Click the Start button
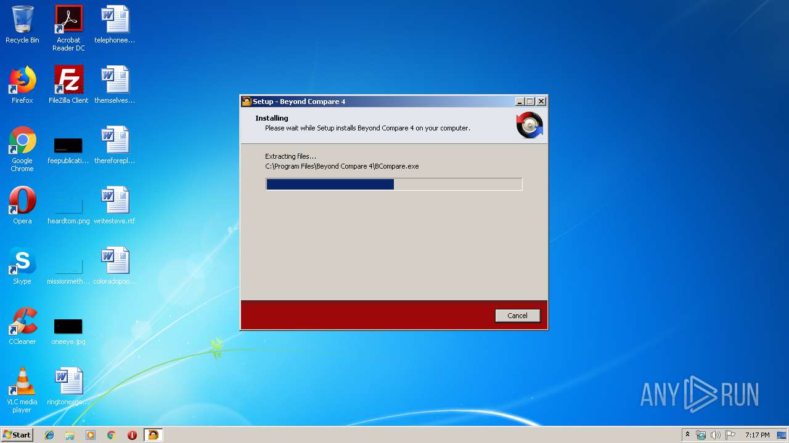The height and width of the screenshot is (443, 789). point(17,435)
